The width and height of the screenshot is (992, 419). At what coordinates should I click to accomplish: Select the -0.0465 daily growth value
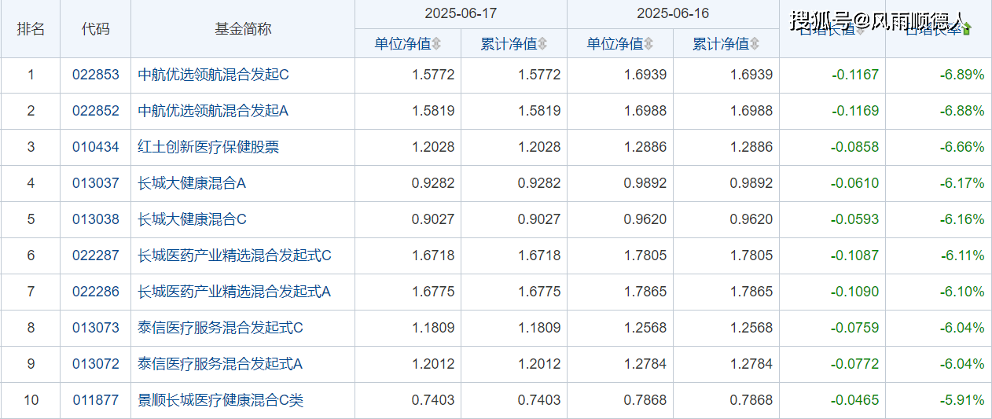[x=855, y=401]
